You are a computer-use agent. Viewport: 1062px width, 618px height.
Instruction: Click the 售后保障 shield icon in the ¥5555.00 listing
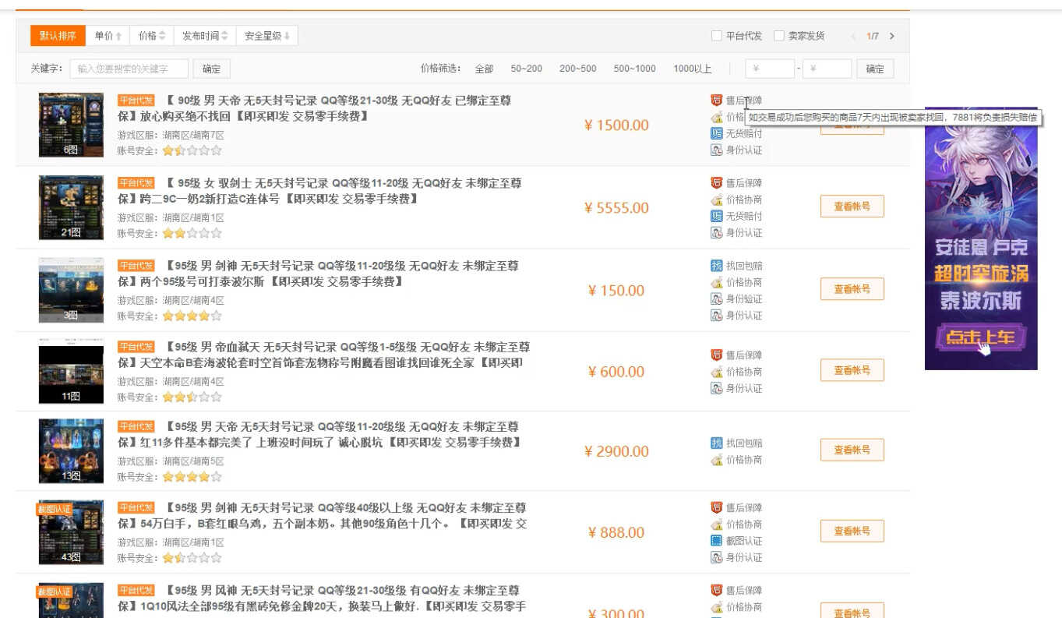point(716,183)
